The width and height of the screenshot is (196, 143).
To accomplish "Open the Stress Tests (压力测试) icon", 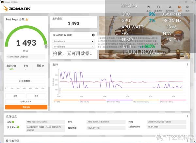I will coord(169,8).
